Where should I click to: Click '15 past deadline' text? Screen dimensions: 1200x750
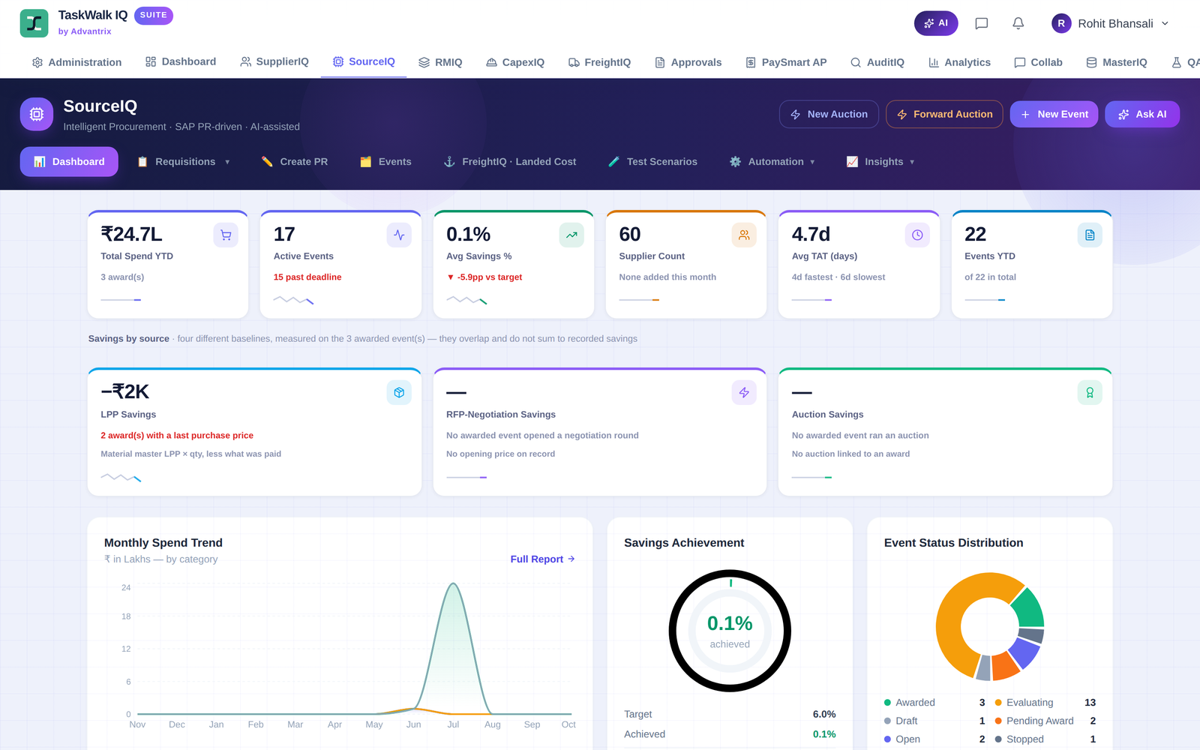coord(307,277)
